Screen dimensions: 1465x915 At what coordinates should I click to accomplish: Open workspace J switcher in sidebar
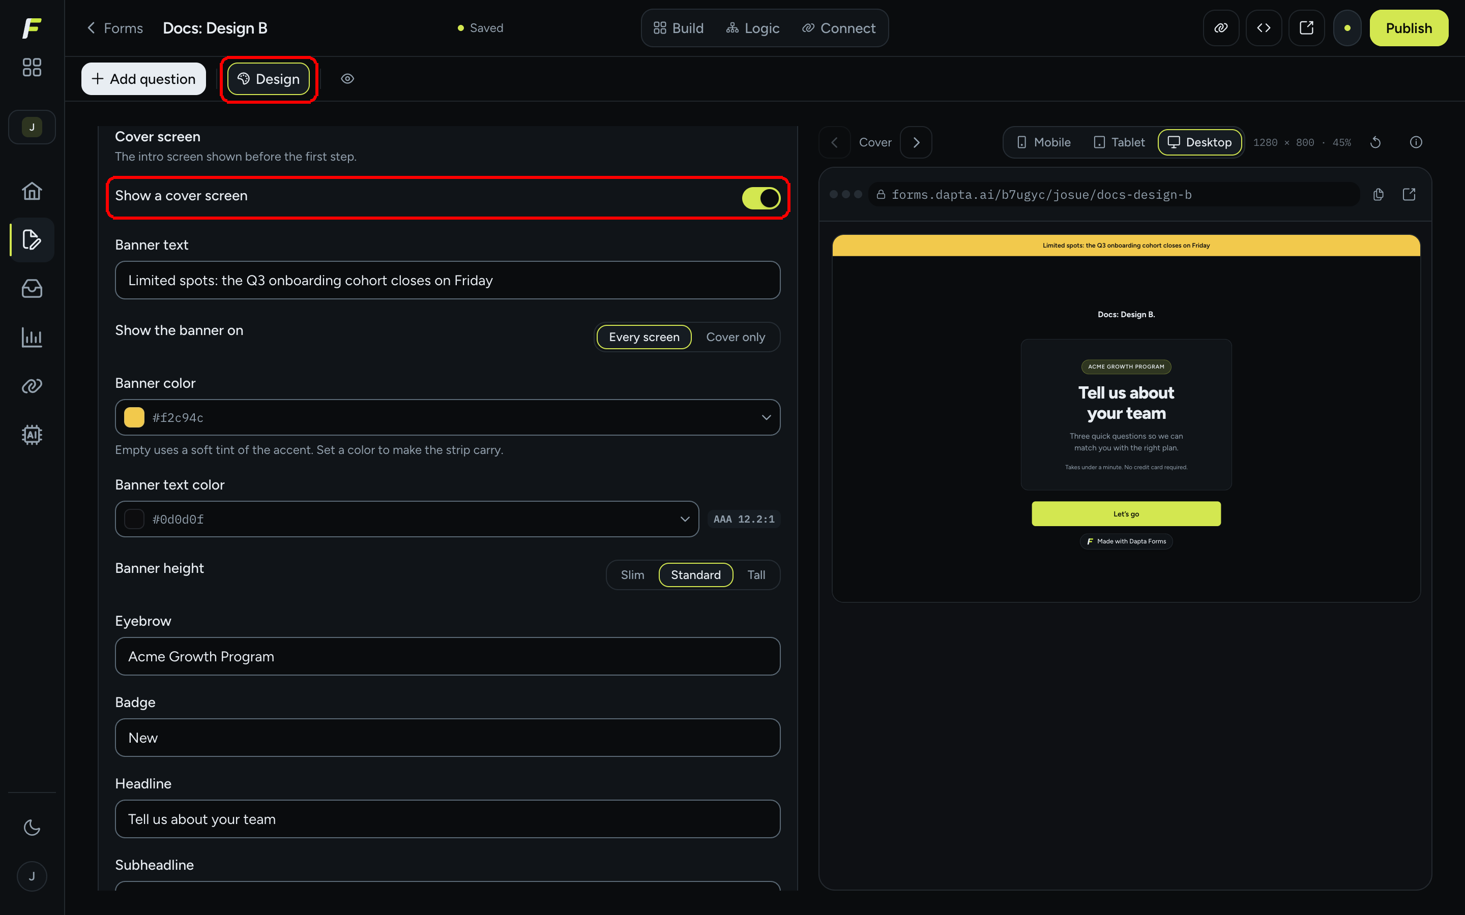pyautogui.click(x=32, y=127)
